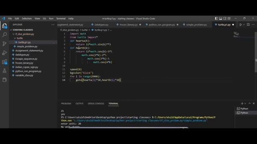Show the DEBUG CONSOLE panel tab
Screen dimensions: 257x144
pyautogui.click(x=96, y=104)
